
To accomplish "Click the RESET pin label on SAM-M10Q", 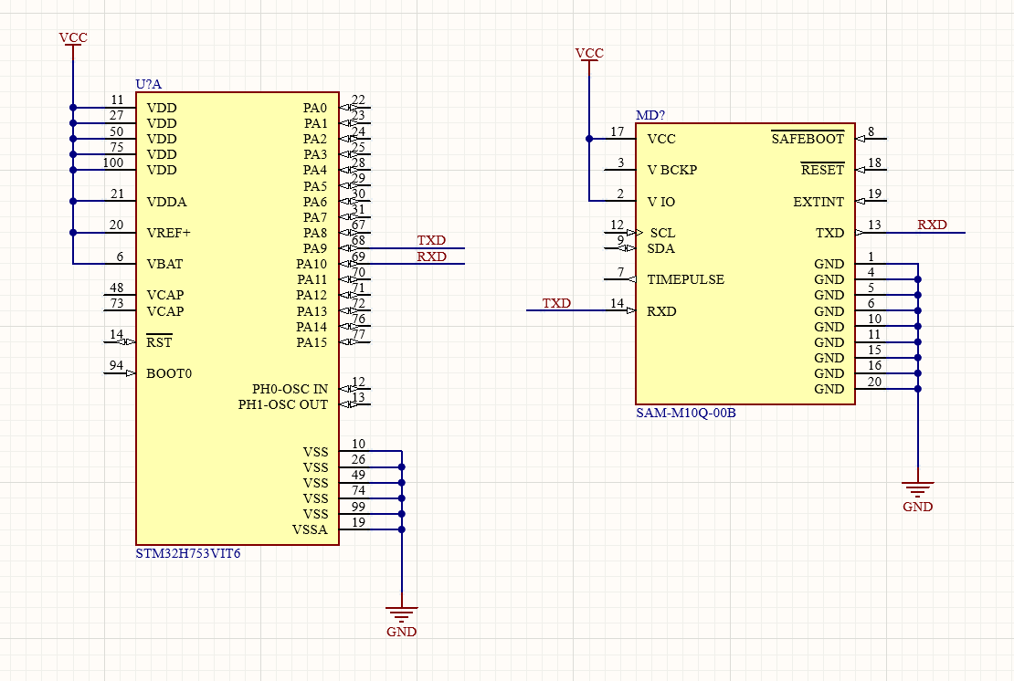I will (822, 169).
